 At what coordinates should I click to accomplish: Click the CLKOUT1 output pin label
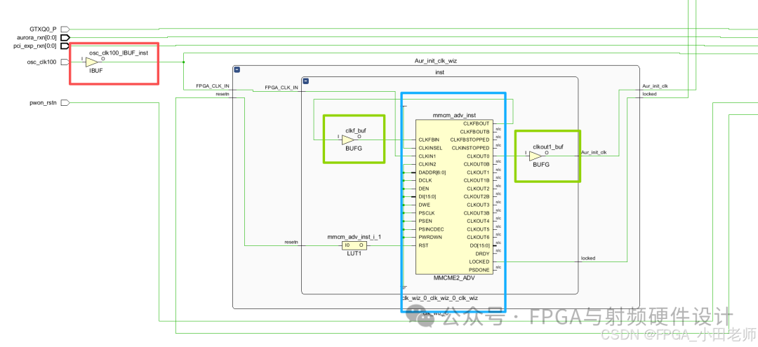478,172
